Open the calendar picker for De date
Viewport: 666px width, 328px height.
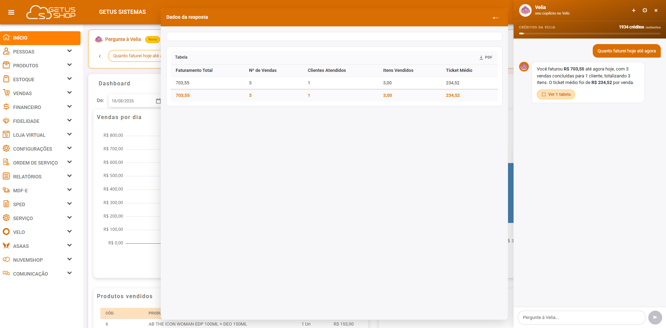point(158,101)
